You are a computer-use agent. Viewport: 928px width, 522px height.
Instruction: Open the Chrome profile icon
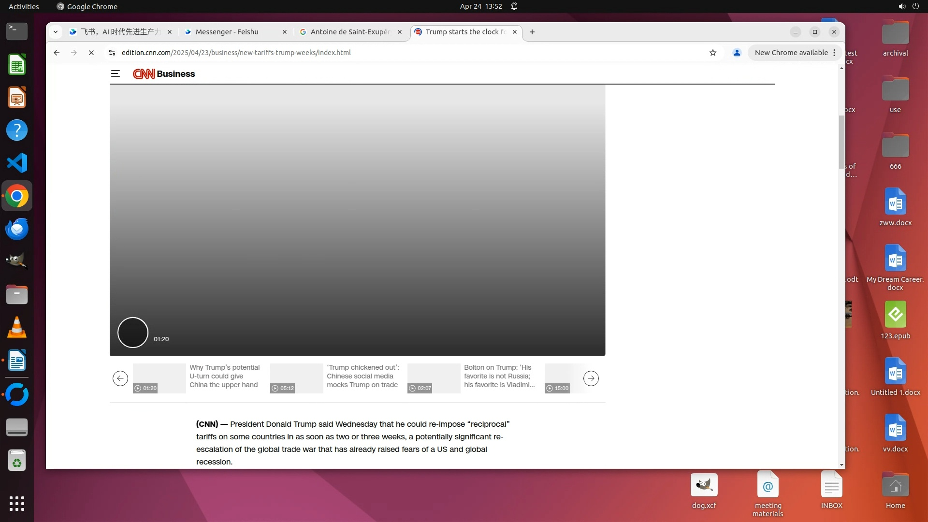coord(737,53)
